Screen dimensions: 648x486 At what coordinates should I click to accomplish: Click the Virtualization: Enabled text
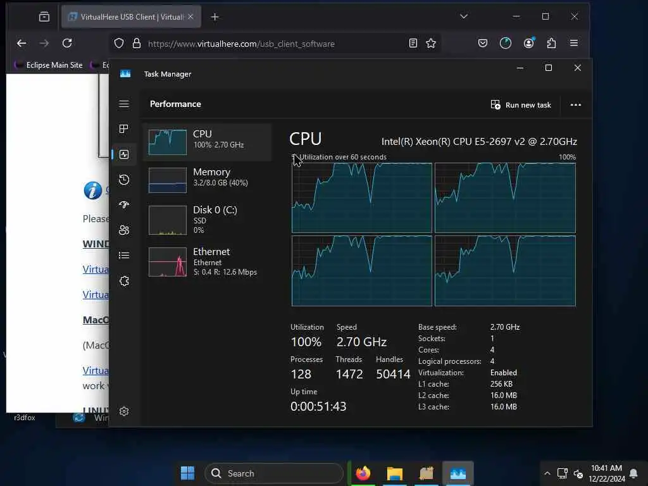(x=468, y=373)
